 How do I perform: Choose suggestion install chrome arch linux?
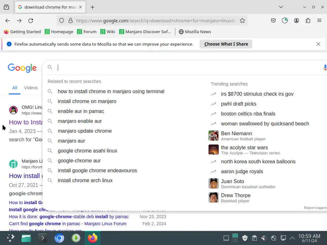(x=85, y=181)
